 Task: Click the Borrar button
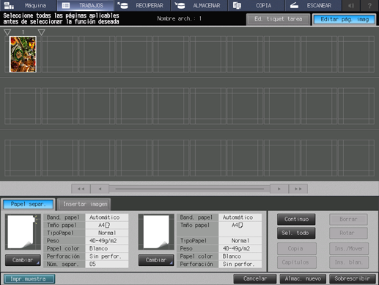[348, 219]
